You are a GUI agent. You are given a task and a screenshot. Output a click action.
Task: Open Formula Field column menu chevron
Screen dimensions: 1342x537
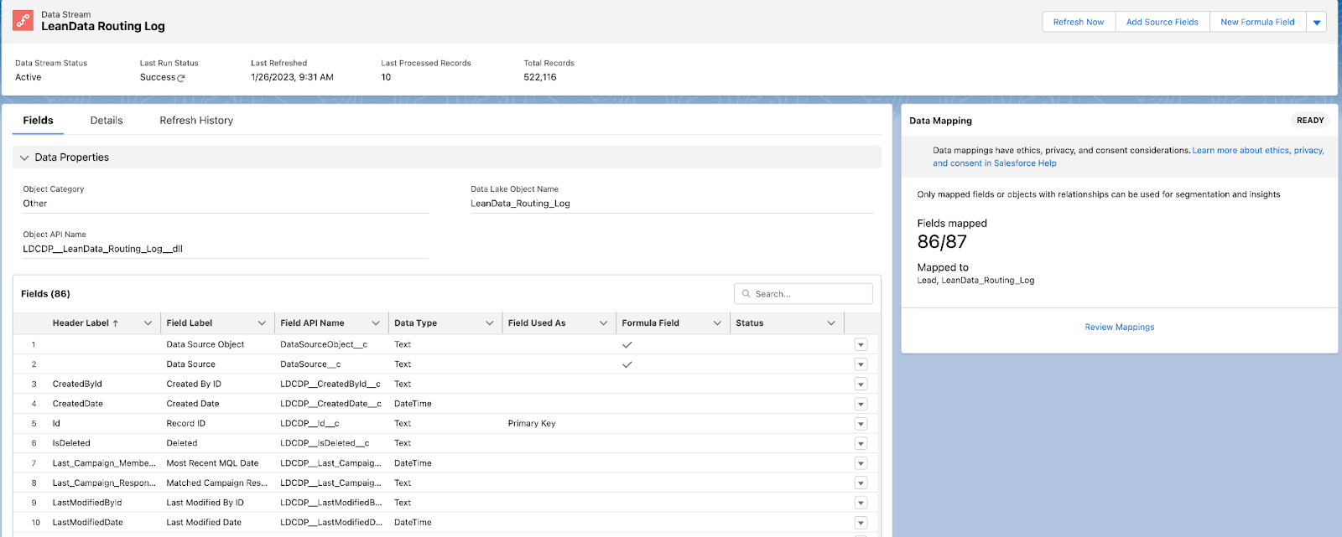tap(717, 323)
